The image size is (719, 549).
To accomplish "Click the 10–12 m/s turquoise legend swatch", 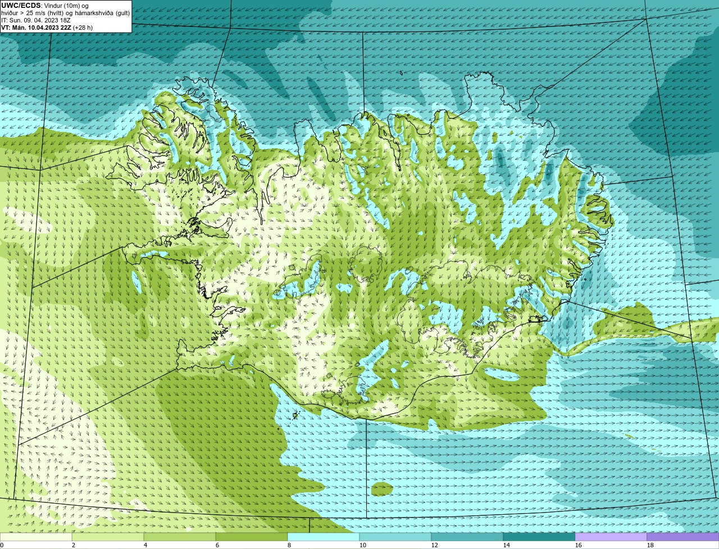I will click(x=395, y=537).
